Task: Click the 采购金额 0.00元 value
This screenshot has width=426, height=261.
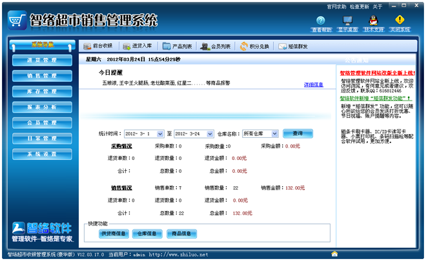Action: [x=292, y=146]
